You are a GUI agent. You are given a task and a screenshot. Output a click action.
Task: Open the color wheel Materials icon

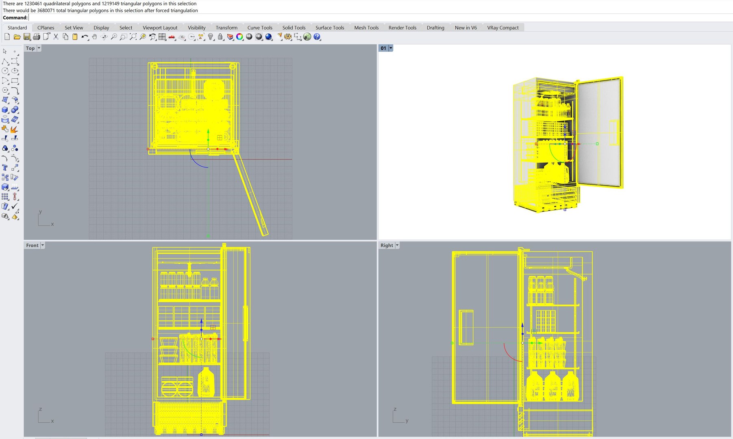pyautogui.click(x=240, y=37)
